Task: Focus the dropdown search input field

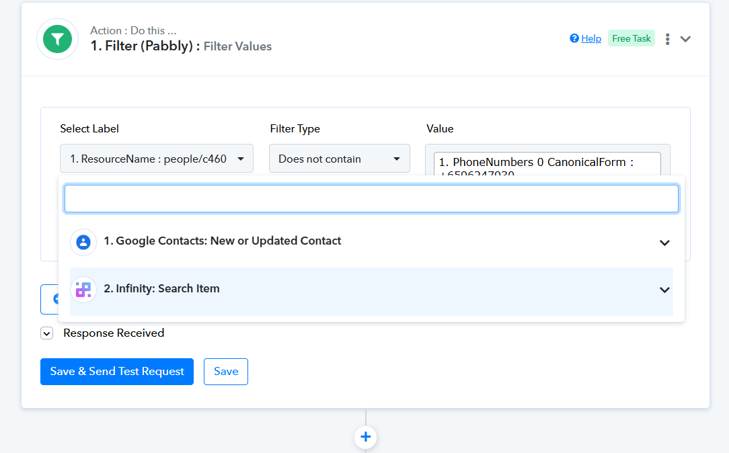Action: pyautogui.click(x=371, y=199)
